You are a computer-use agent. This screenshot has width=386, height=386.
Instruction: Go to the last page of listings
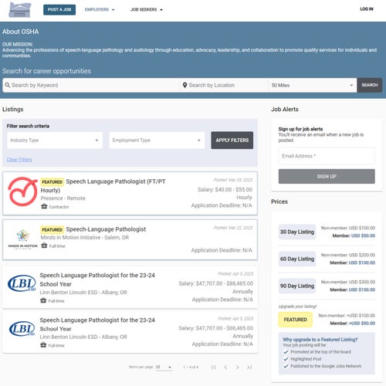click(249, 367)
